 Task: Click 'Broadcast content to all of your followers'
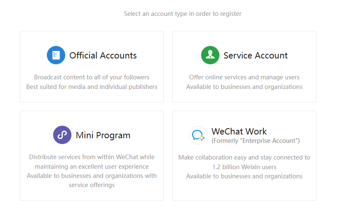coord(92,77)
